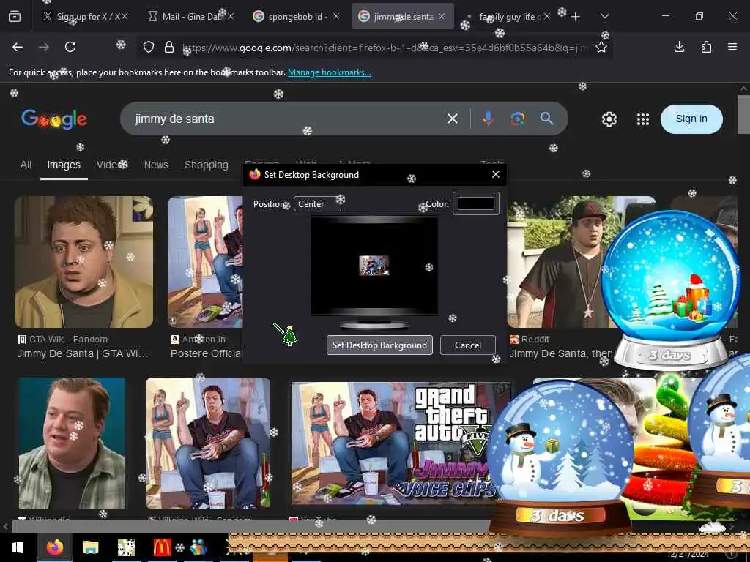Search by image with Google Lens icon
The width and height of the screenshot is (750, 562).
pyautogui.click(x=518, y=119)
